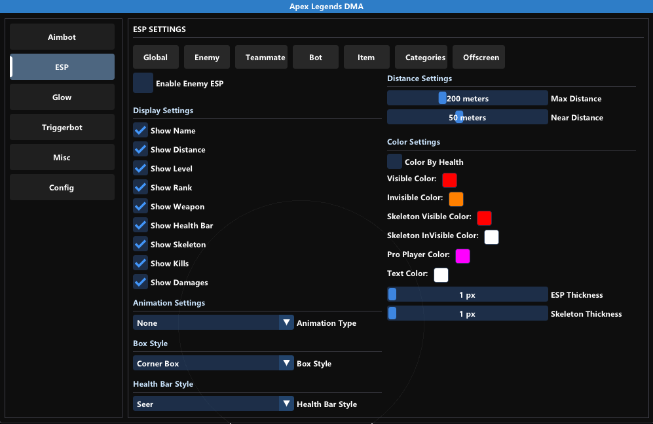Switch to the Global ESP sub-tab
The height and width of the screenshot is (424, 653).
tap(155, 58)
